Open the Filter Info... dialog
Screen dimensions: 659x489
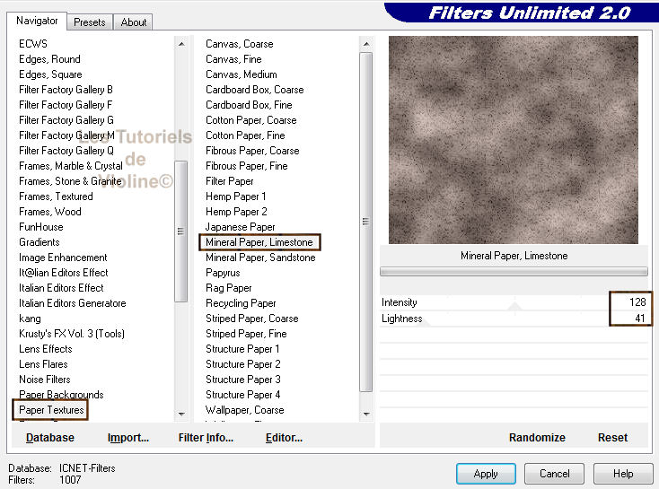[206, 438]
